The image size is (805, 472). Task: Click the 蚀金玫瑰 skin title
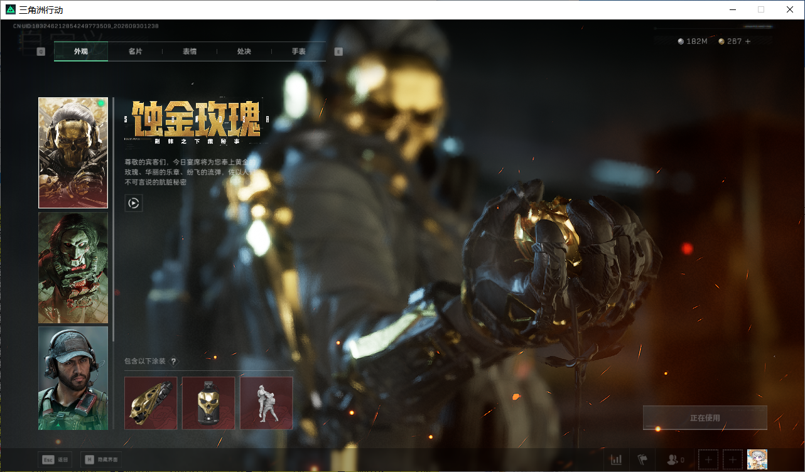click(x=197, y=119)
